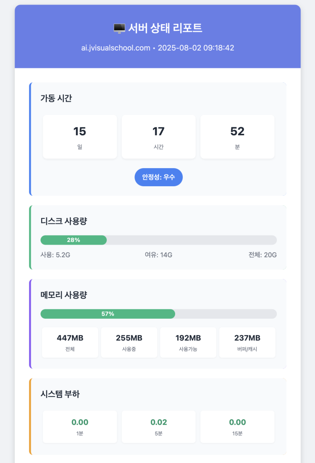Click the 안정성: 우수 badge
Image resolution: width=315 pixels, height=463 pixels.
(x=158, y=177)
